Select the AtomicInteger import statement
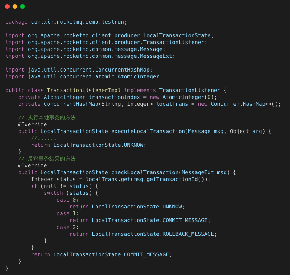290x275 pixels. (84, 76)
